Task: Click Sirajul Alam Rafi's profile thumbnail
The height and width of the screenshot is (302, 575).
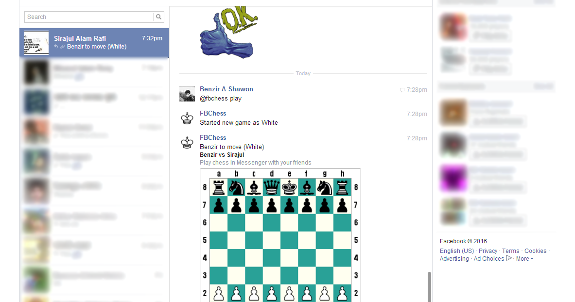Action: coord(36,43)
